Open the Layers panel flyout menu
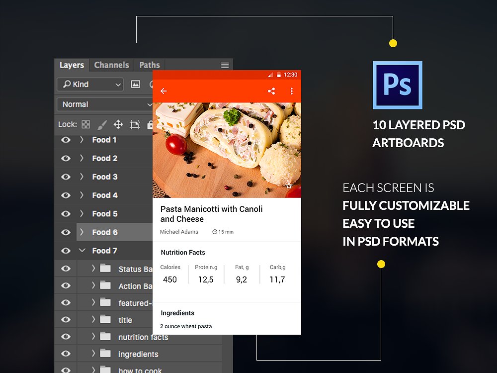497x373 pixels. pos(225,65)
